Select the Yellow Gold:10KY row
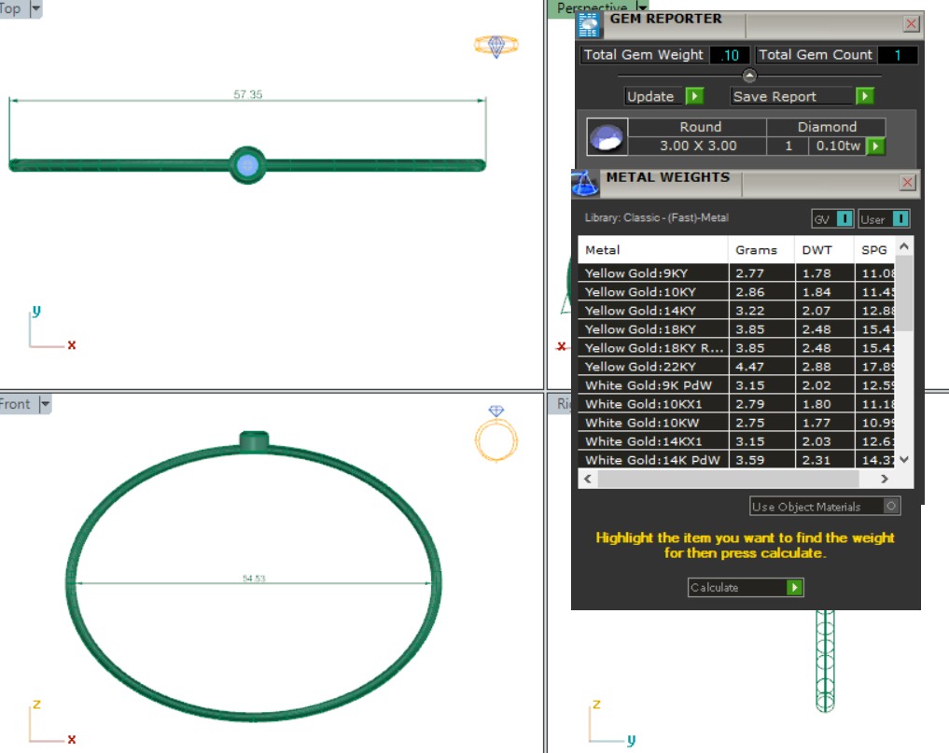The image size is (949, 753). pos(736,292)
